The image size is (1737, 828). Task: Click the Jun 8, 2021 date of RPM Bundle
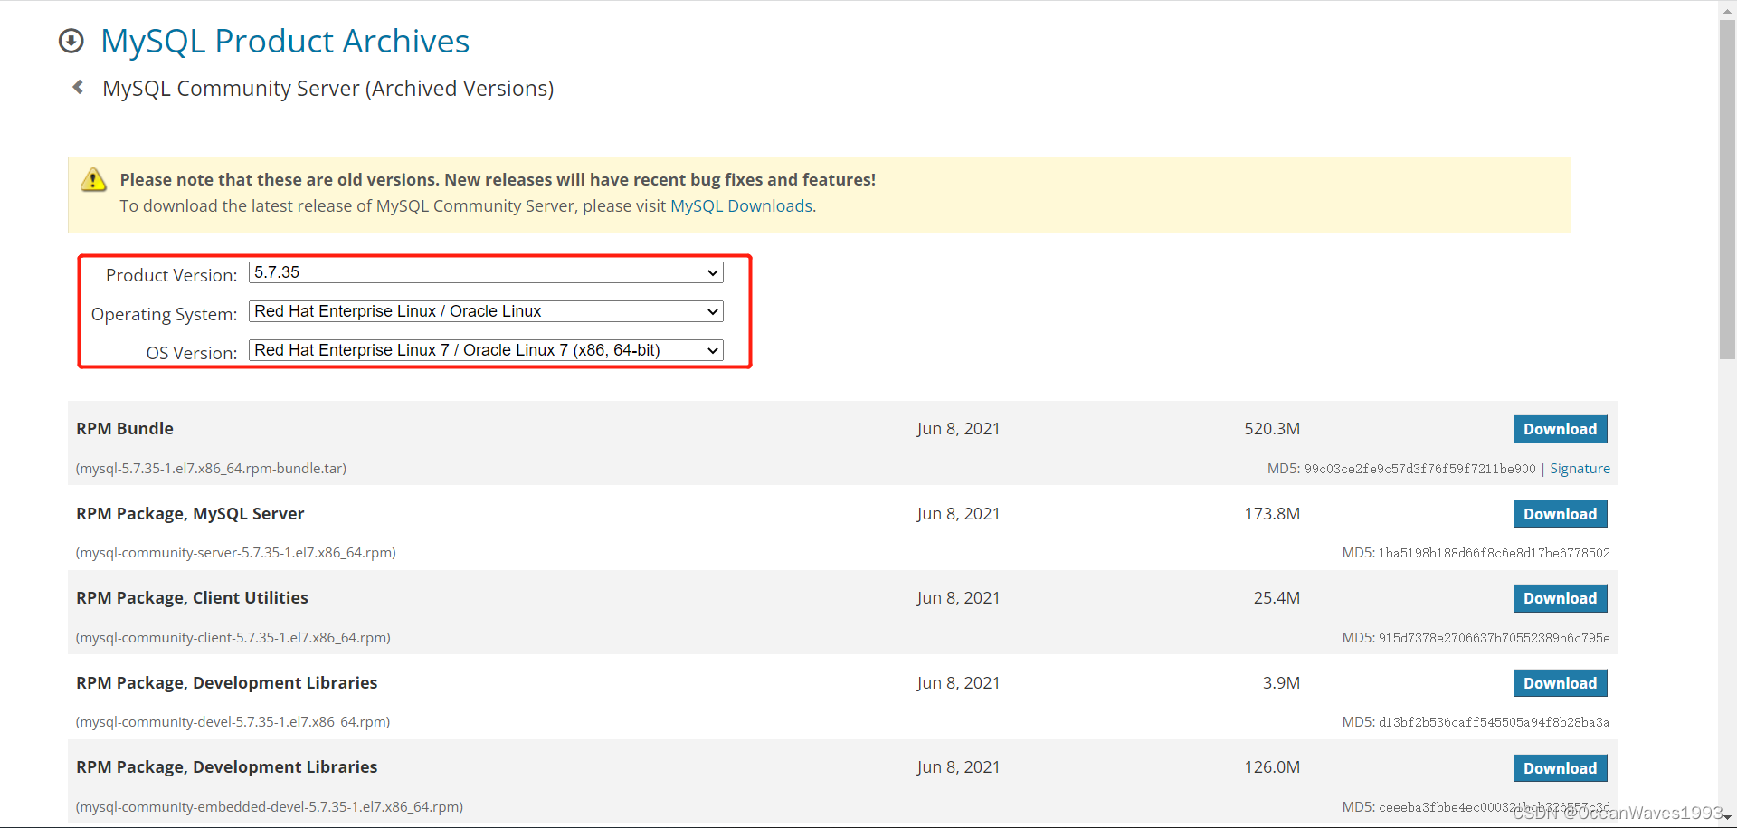click(x=958, y=429)
